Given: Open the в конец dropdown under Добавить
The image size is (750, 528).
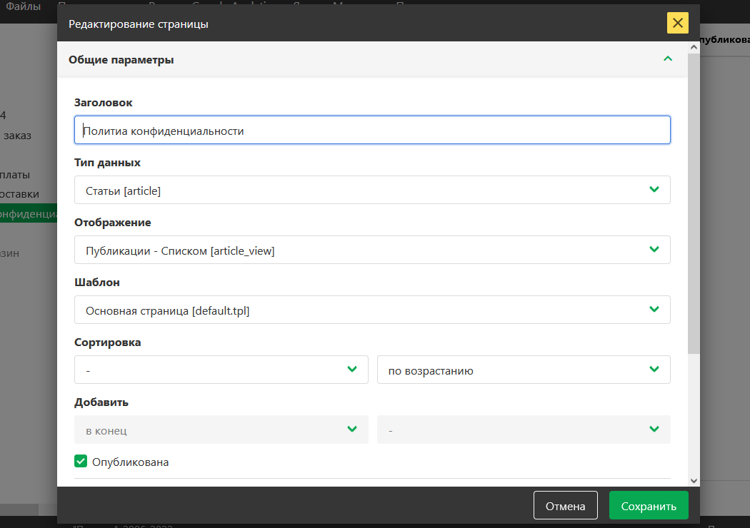Looking at the screenshot, I should [221, 430].
